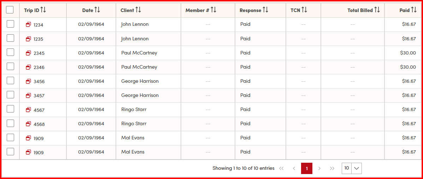Image resolution: width=423 pixels, height=179 pixels.
Task: Click the copy icon beside trip 4567
Action: tap(28, 110)
